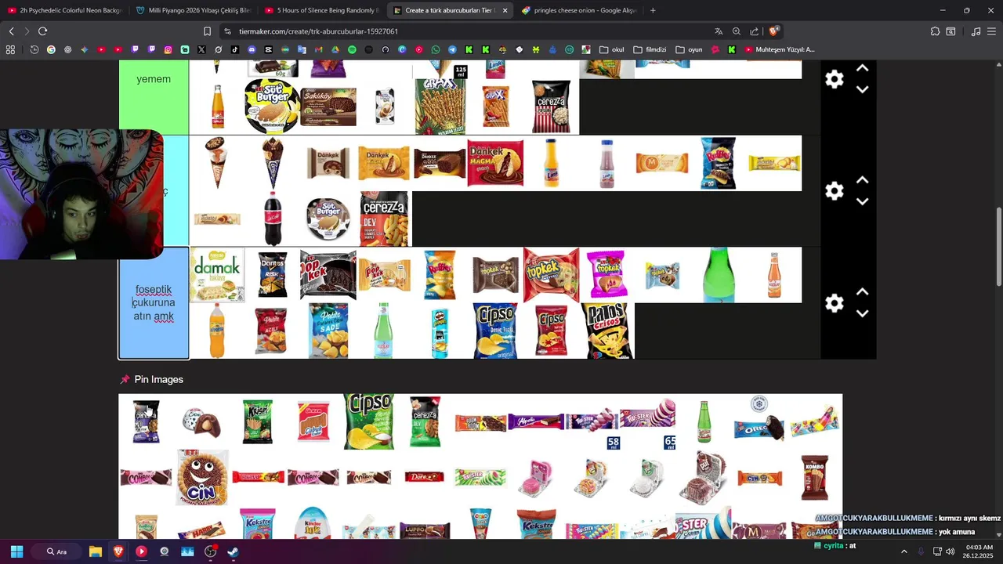Go back using the browser back arrow
The width and height of the screenshot is (1003, 564).
pyautogui.click(x=11, y=31)
